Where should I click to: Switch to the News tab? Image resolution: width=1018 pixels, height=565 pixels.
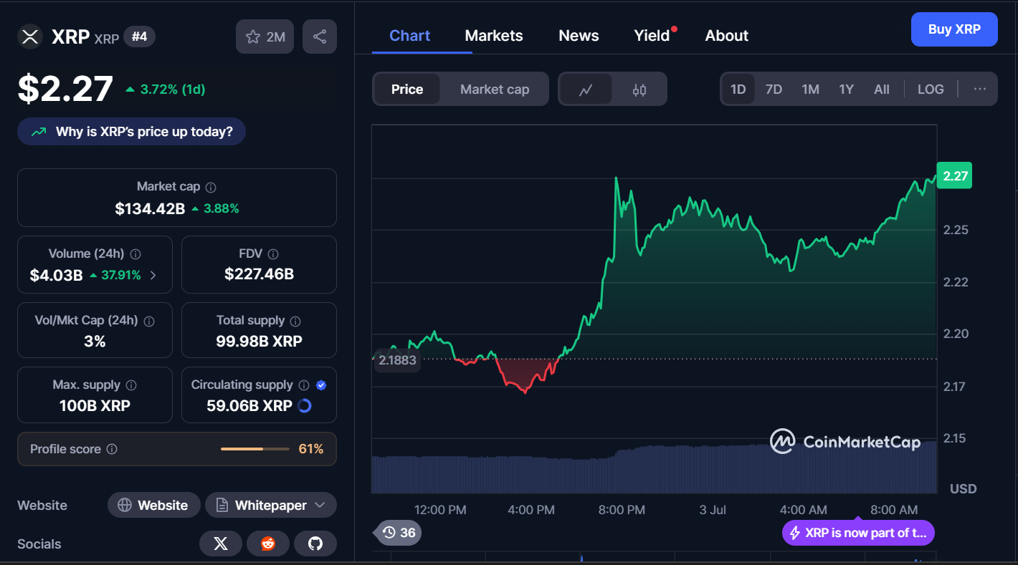579,36
